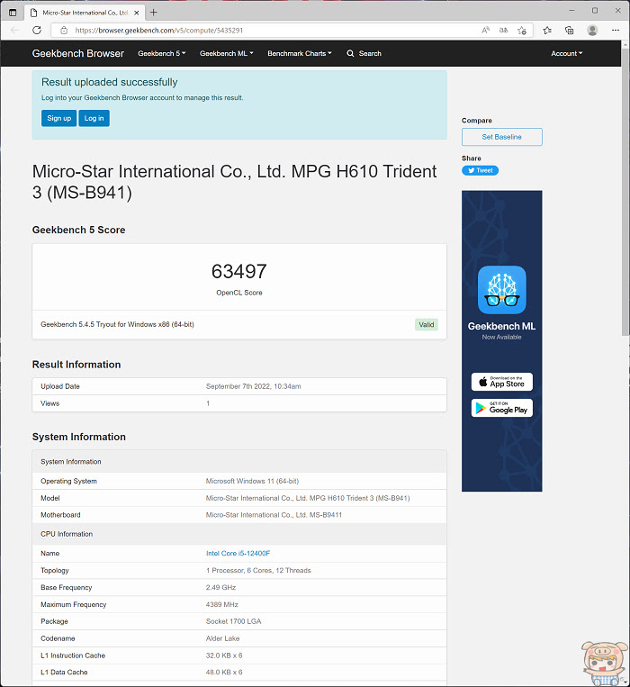Click the Sign up button
The image size is (630, 687).
[58, 118]
